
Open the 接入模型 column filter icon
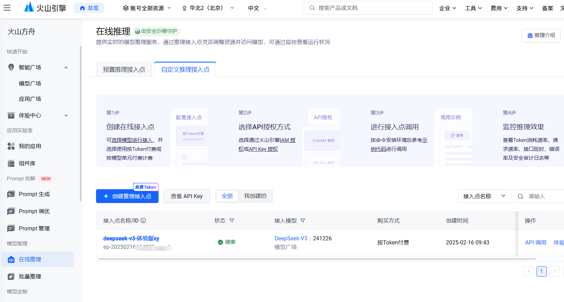click(x=303, y=220)
